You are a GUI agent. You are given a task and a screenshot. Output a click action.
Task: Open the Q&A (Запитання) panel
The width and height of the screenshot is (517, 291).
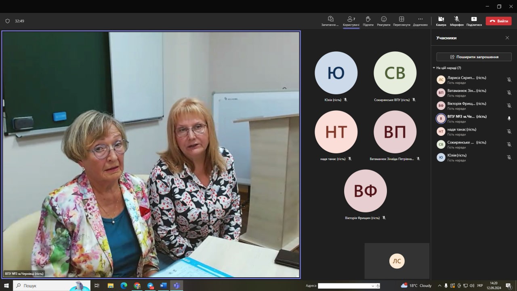(330, 21)
